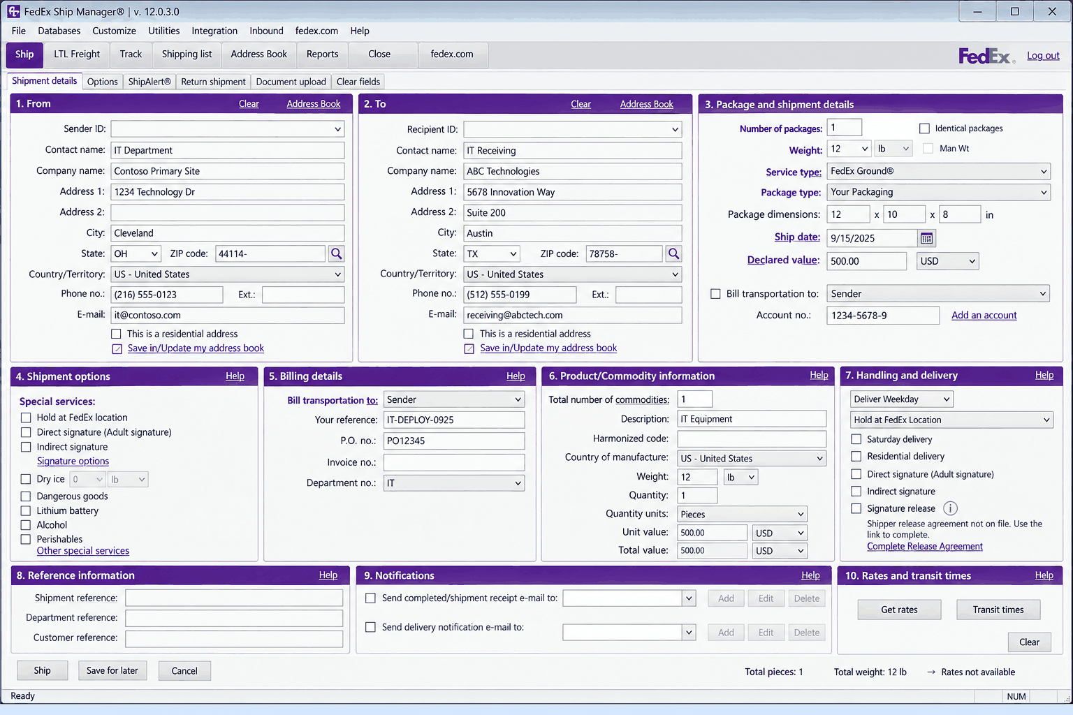
Task: Click Clear link in From section
Action: [x=249, y=104]
